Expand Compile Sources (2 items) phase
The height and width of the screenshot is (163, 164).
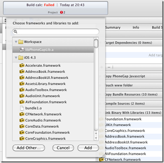pyautogui.click(x=101, y=104)
